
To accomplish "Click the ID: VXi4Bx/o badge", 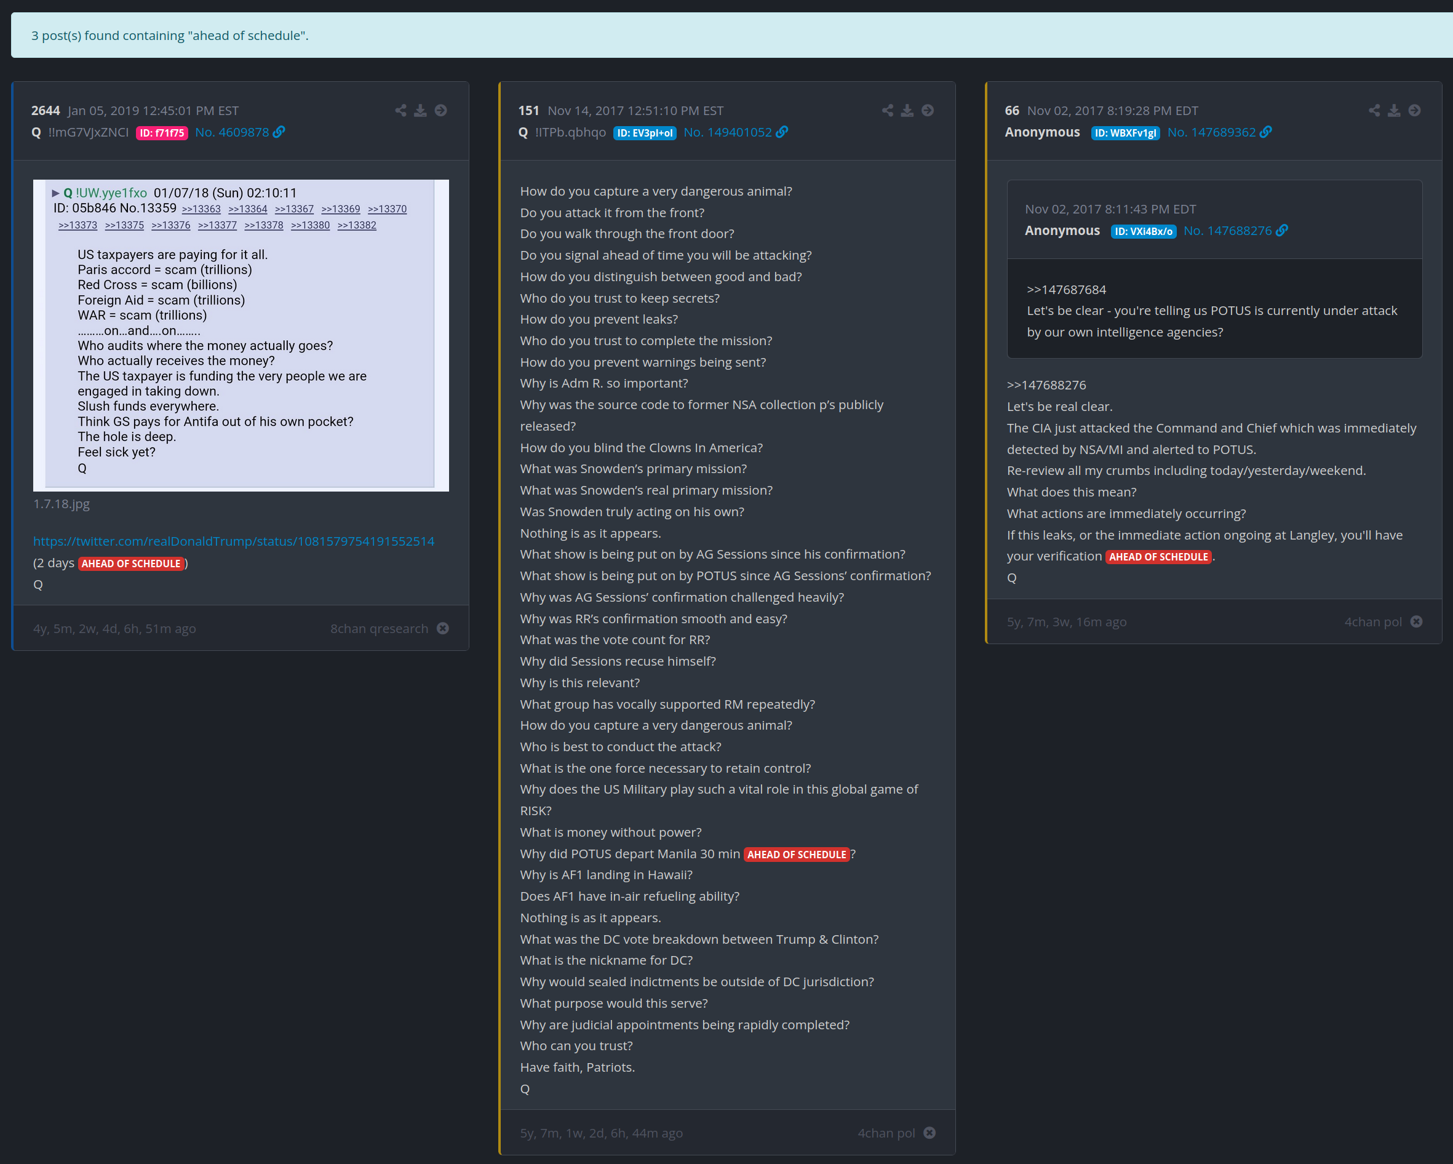I will tap(1143, 231).
